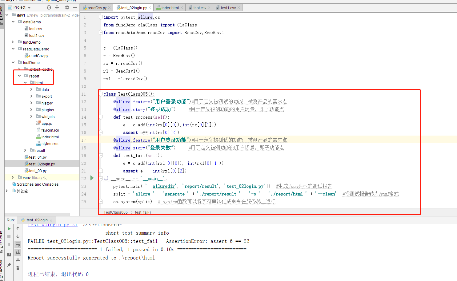Collapse the testDemo folder

point(13,62)
